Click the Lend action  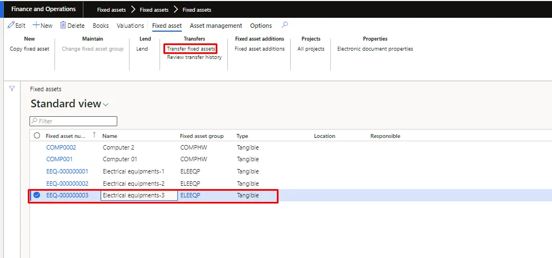142,49
